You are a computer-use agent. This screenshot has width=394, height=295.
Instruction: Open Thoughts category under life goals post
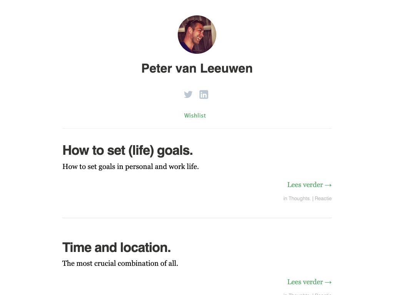click(299, 199)
